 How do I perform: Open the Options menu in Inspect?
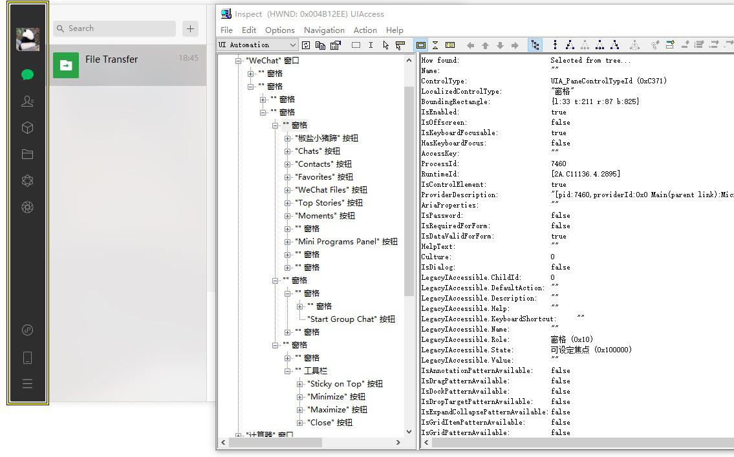pyautogui.click(x=279, y=30)
